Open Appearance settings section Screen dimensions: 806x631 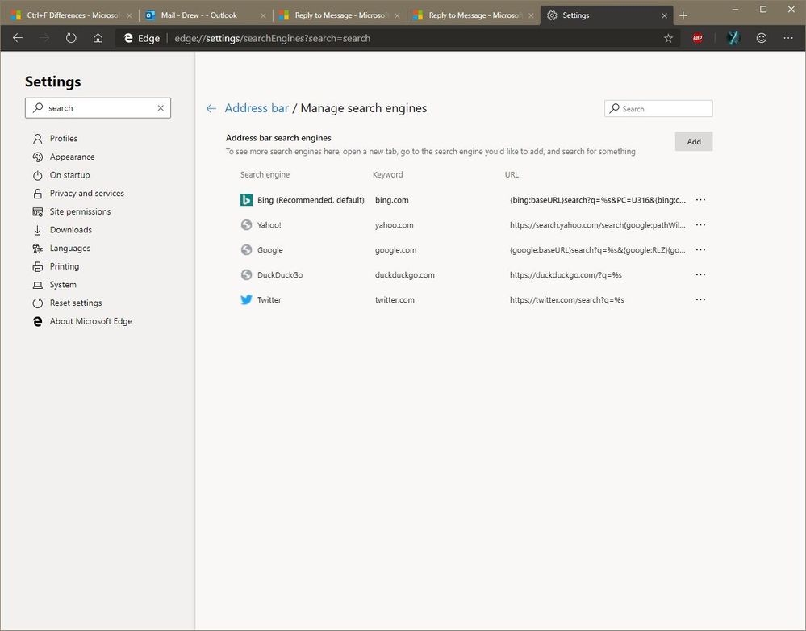click(64, 157)
